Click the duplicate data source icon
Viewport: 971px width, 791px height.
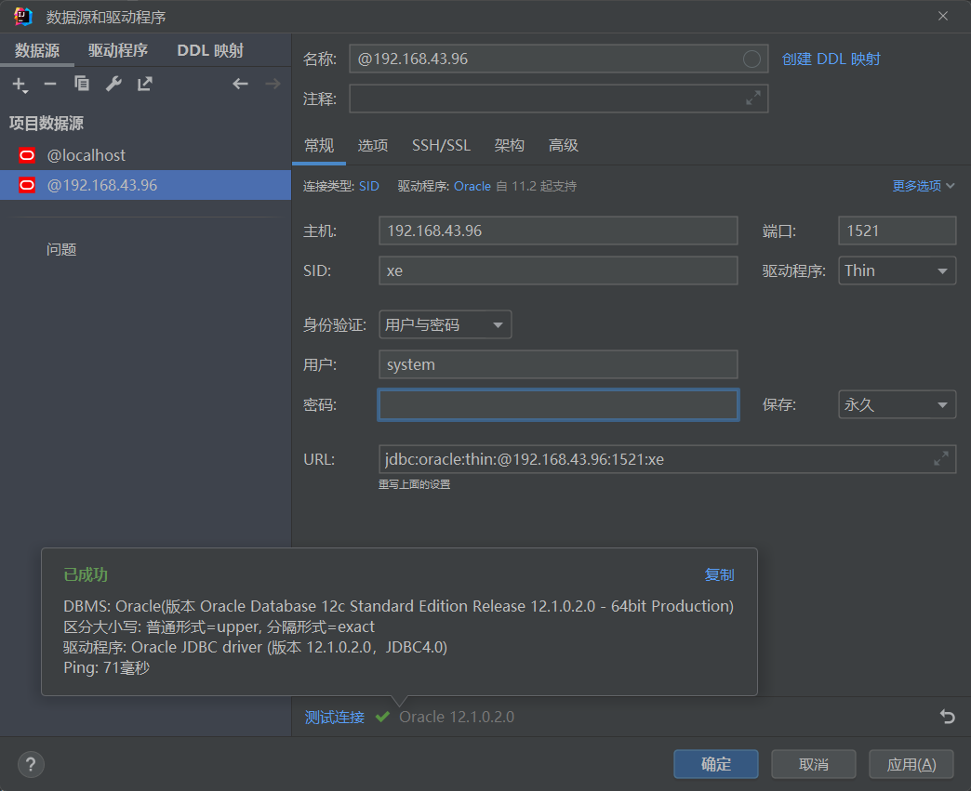82,85
